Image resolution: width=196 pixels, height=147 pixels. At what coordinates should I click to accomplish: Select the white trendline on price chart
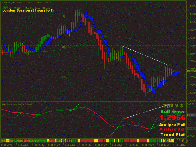[x=145, y=55]
